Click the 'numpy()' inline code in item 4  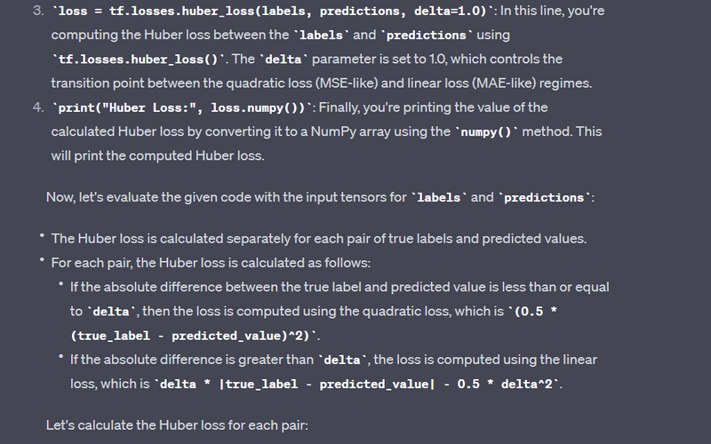click(485, 131)
